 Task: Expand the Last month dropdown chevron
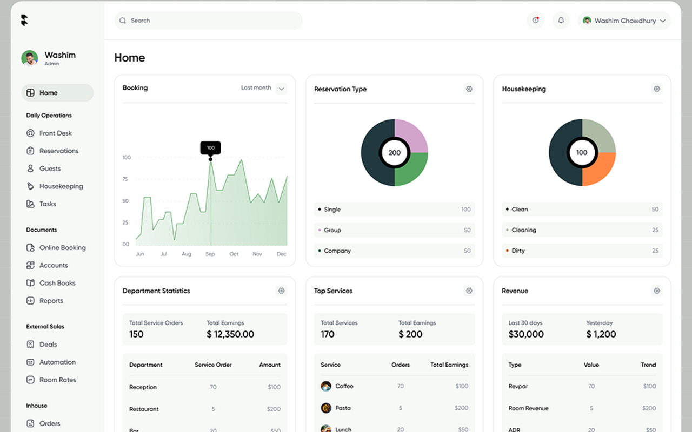(281, 89)
